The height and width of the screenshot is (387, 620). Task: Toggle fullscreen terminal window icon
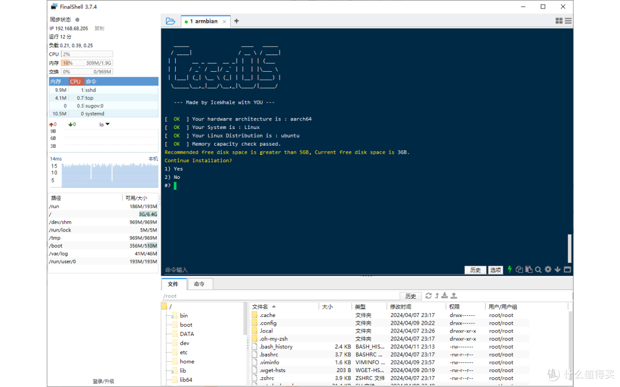(567, 269)
